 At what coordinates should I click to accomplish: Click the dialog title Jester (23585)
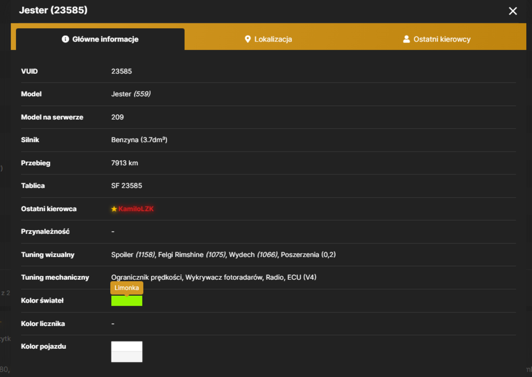click(53, 10)
